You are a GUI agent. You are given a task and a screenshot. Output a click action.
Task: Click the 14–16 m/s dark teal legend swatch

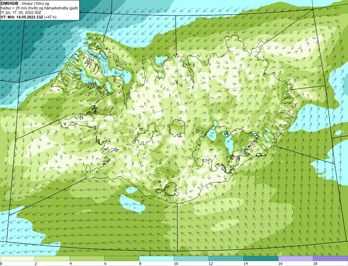click(x=261, y=258)
